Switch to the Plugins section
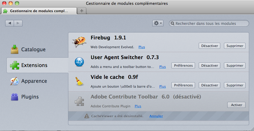 tap(25, 97)
